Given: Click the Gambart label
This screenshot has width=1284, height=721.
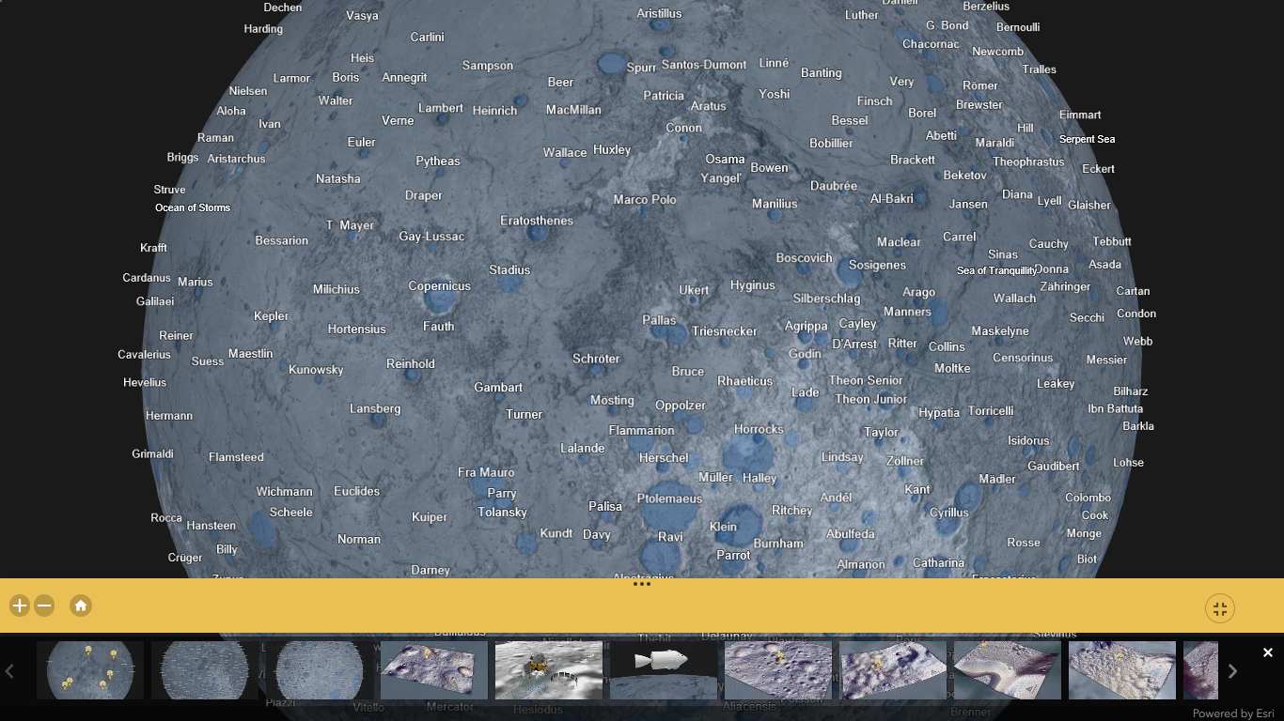Looking at the screenshot, I should point(498,387).
